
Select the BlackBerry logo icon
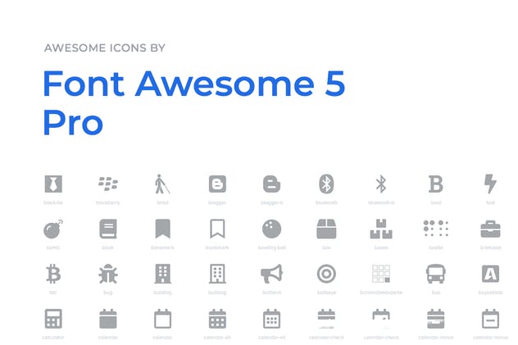click(108, 184)
